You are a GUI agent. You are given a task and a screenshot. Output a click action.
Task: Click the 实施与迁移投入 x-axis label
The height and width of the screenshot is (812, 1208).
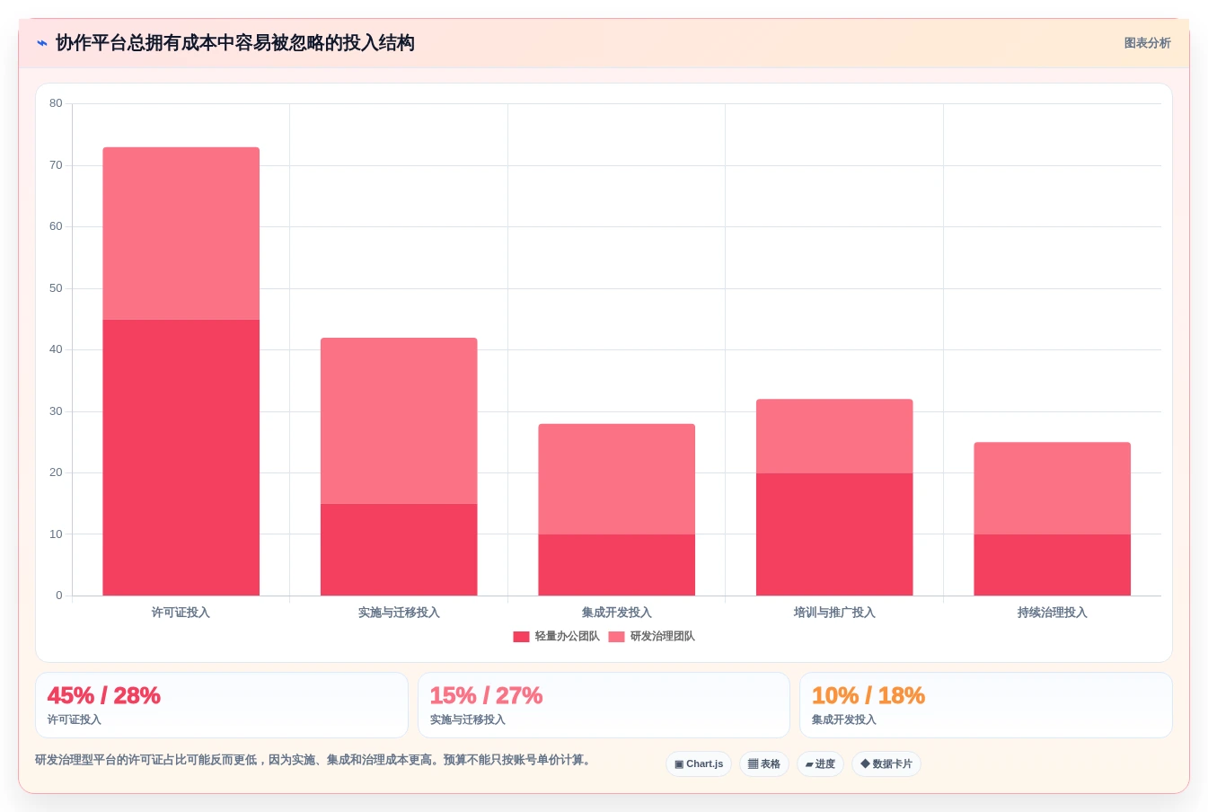click(x=399, y=613)
